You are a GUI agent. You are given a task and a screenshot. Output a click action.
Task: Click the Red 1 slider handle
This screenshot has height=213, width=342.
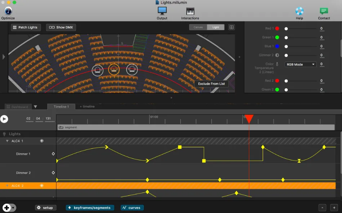286,29
